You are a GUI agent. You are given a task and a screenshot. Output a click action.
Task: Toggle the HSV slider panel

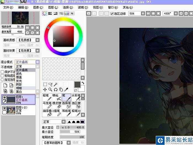click(x=55, y=13)
